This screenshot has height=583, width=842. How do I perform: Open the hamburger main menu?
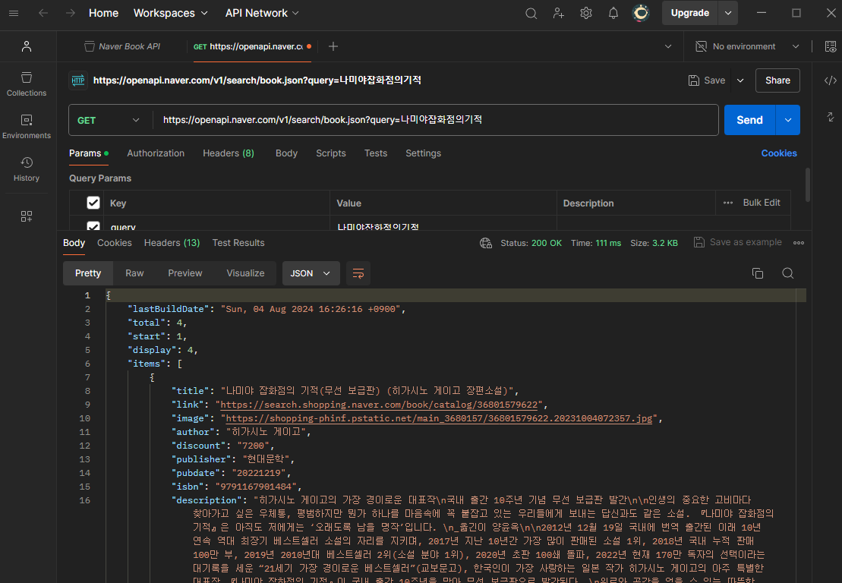pyautogui.click(x=14, y=13)
